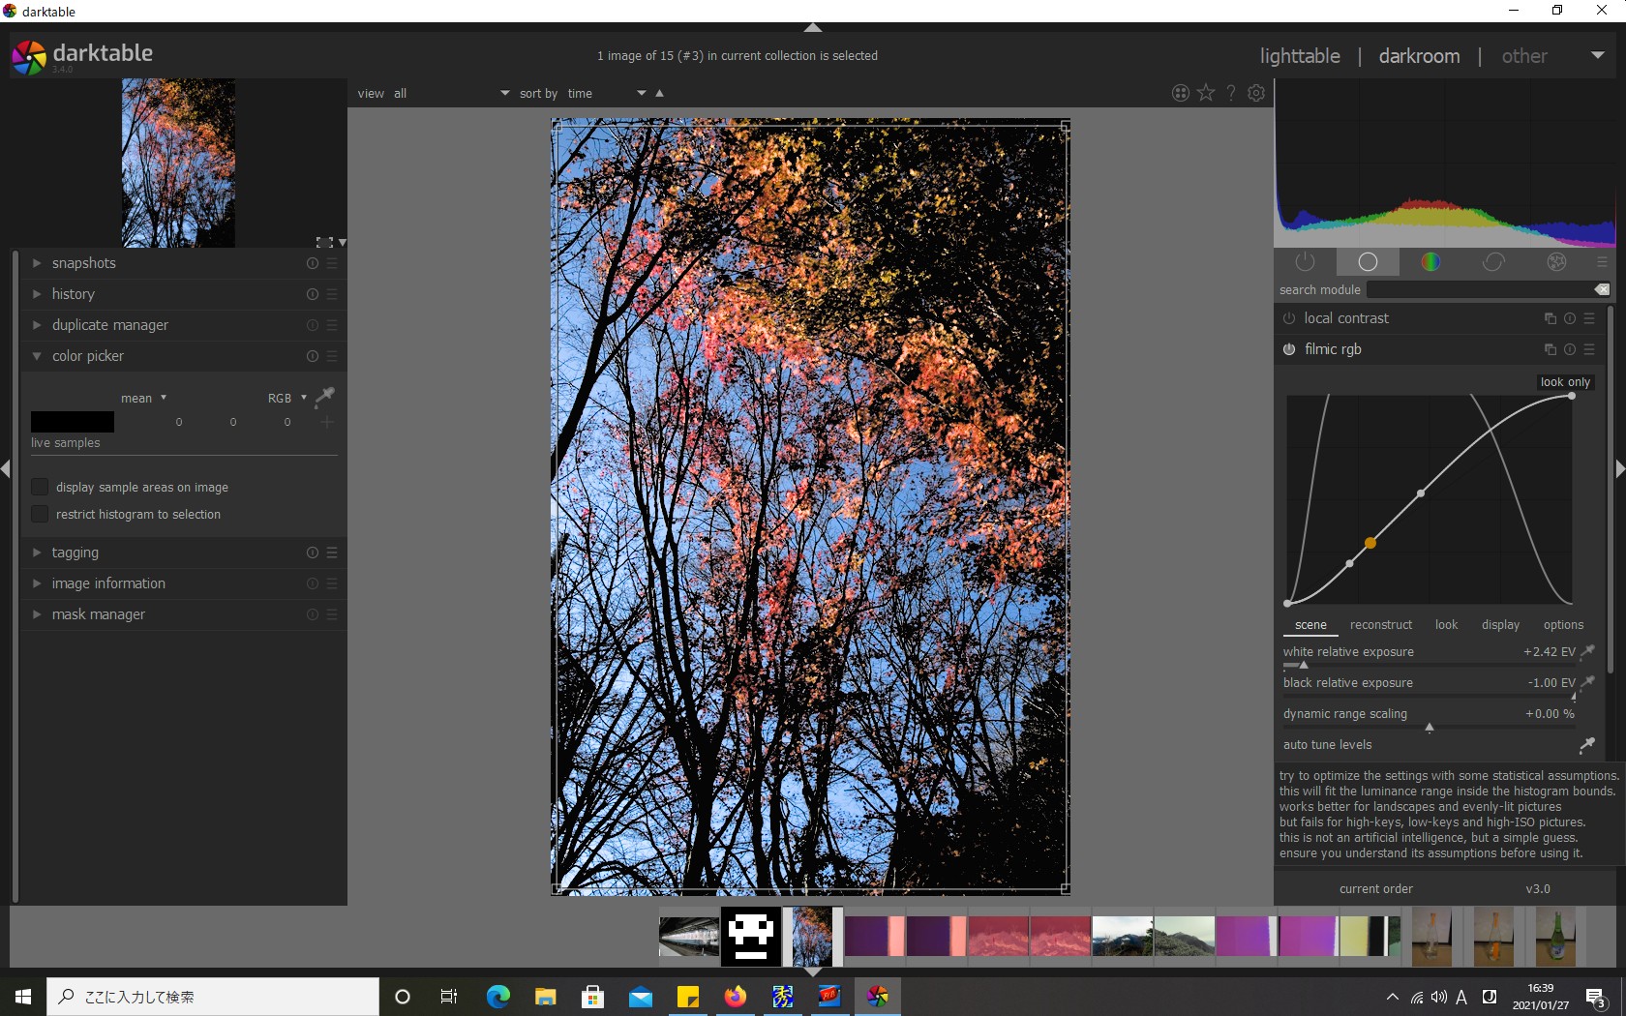Screen dimensions: 1626x1016
Task: Pick white relative exposure with eyedropper
Action: point(1587,652)
